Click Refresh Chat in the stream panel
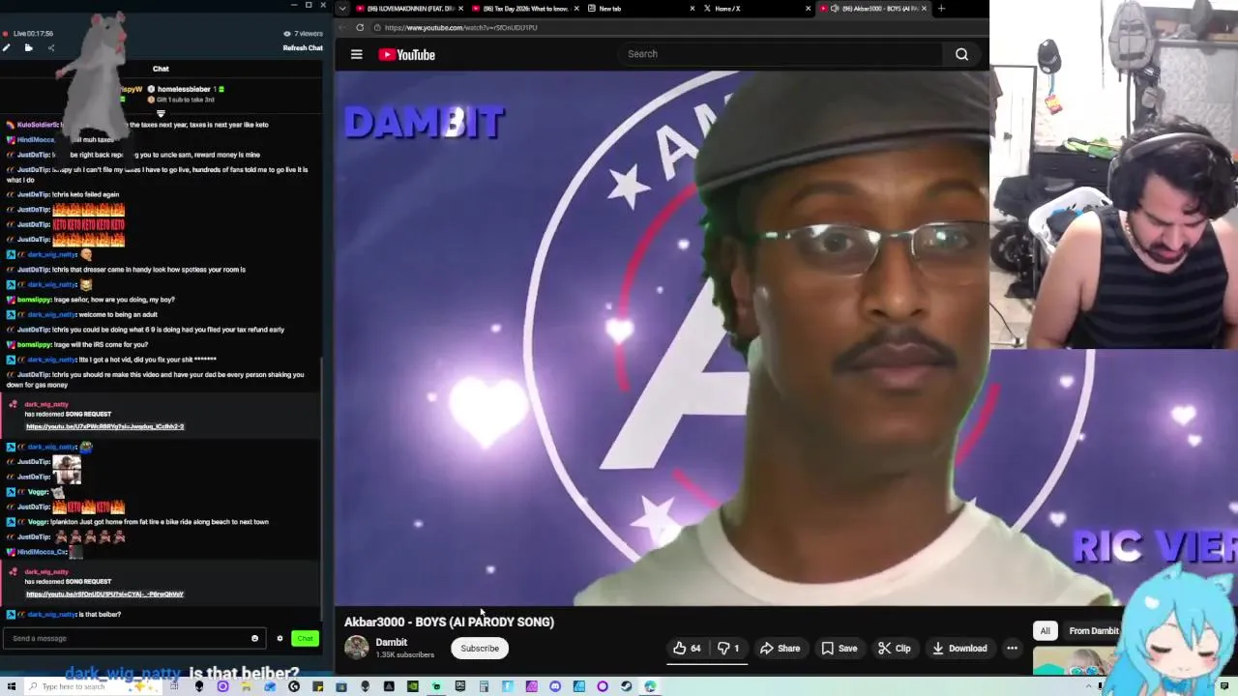Image resolution: width=1238 pixels, height=696 pixels. [x=303, y=47]
